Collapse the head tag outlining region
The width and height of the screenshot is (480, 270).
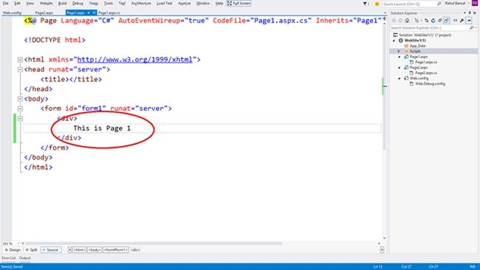pos(20,69)
